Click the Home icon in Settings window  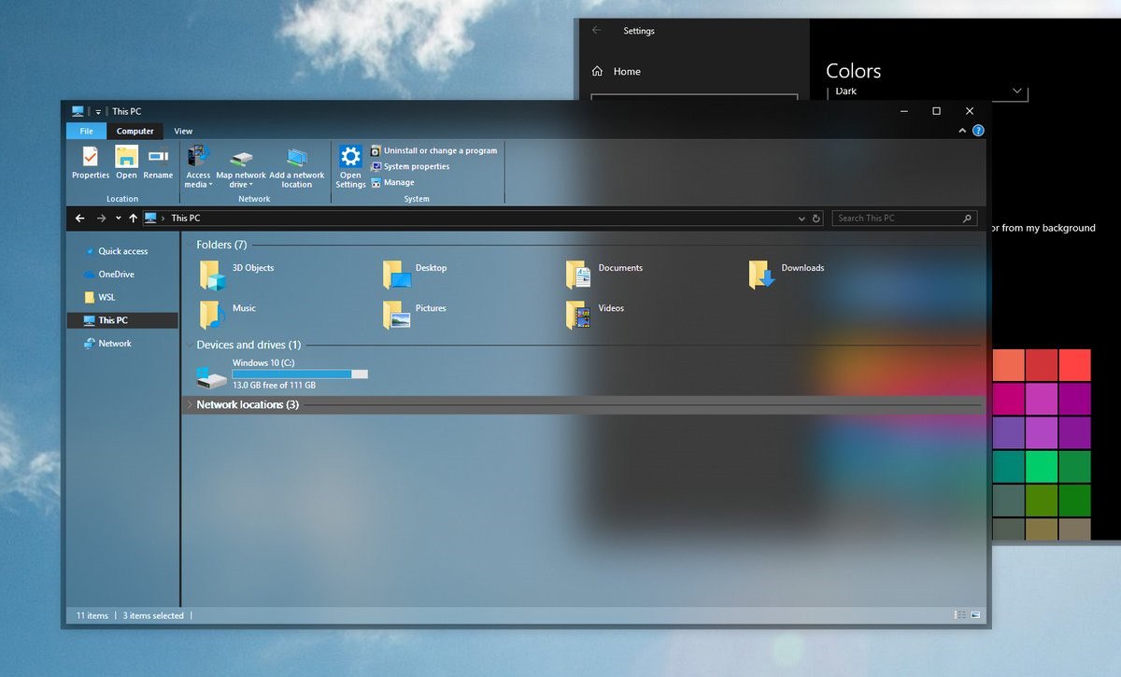click(x=598, y=71)
